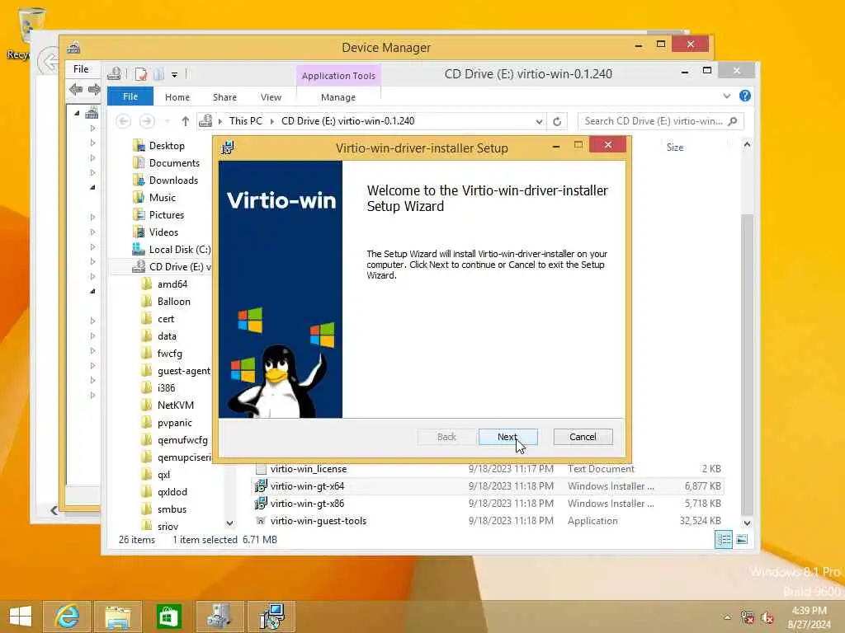
Task: Open the qxldod folder in tree
Action: [x=172, y=491]
